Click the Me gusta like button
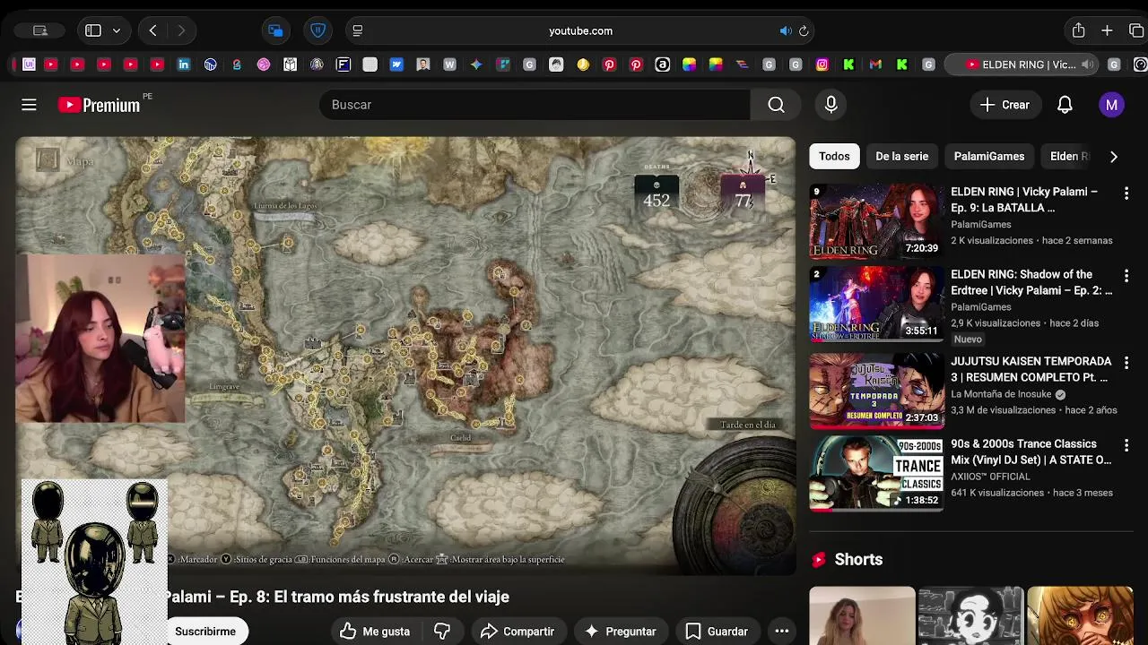Viewport: 1148px width, 645px height. pyautogui.click(x=376, y=632)
